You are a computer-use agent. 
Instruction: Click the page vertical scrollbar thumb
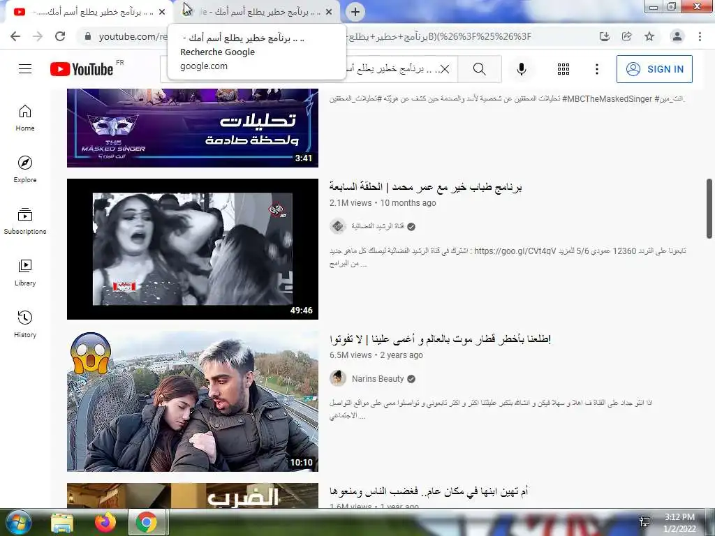[709, 208]
